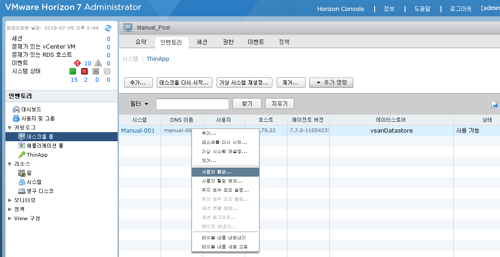Image resolution: width=500 pixels, height=257 pixels.
Task: Click the 데스크톱 다시 시작... toolbar button
Action: click(184, 83)
